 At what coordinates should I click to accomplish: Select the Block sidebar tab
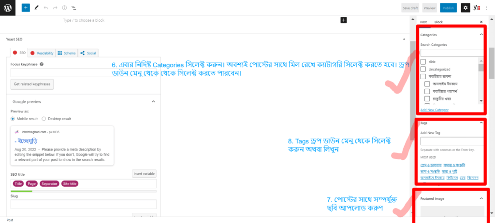tap(438, 22)
